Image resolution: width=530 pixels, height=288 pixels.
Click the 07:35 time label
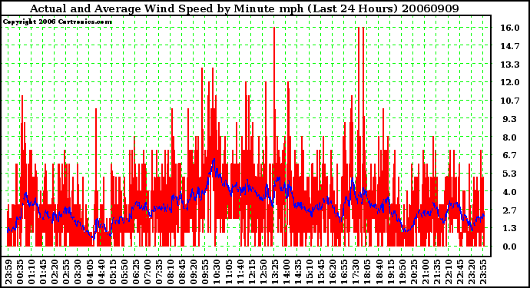click(158, 272)
